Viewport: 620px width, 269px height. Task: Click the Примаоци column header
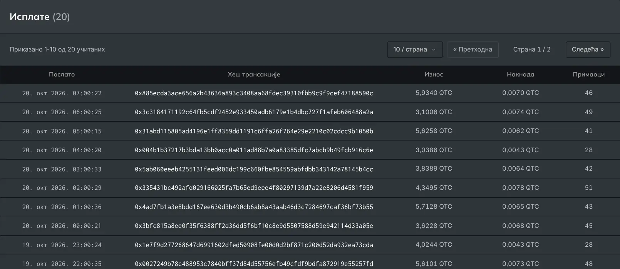588,75
